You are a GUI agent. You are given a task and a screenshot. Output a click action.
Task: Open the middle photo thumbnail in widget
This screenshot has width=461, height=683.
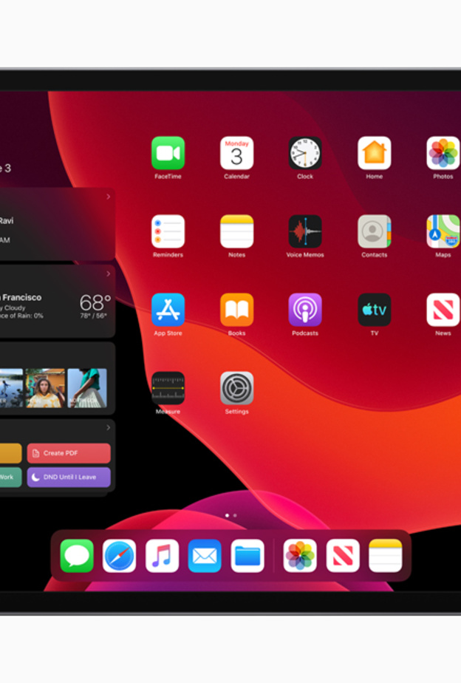pos(45,388)
